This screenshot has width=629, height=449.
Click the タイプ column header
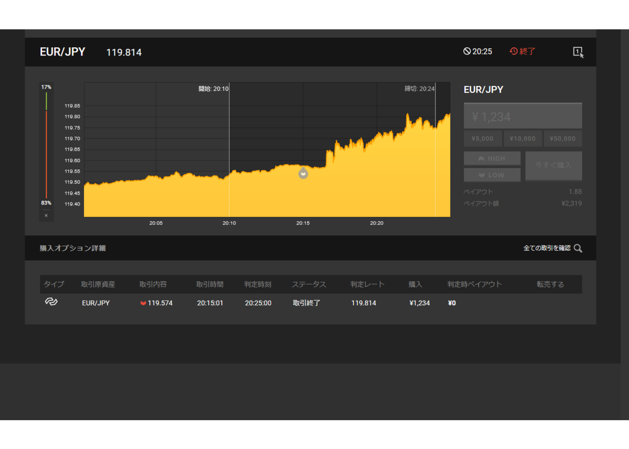click(x=54, y=284)
